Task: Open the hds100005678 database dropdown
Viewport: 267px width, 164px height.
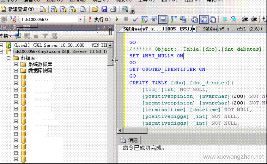Action: tap(80, 19)
